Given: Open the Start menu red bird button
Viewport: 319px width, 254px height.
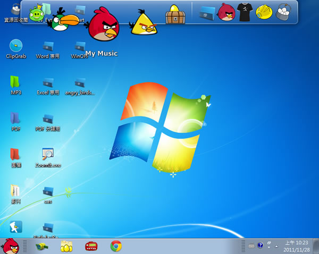Looking at the screenshot, I should coord(11,245).
